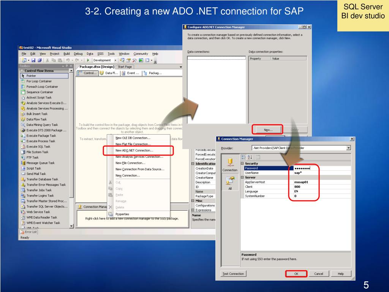Click the Add New Item toolbar icon
The height and width of the screenshot is (292, 389).
(24, 60)
